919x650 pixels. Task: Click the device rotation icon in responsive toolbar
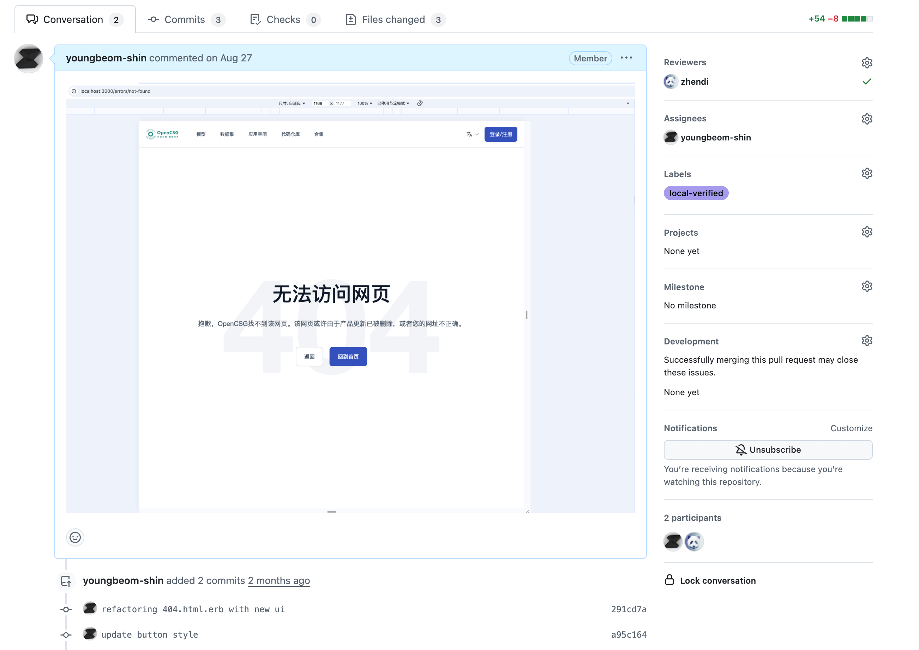(x=420, y=103)
